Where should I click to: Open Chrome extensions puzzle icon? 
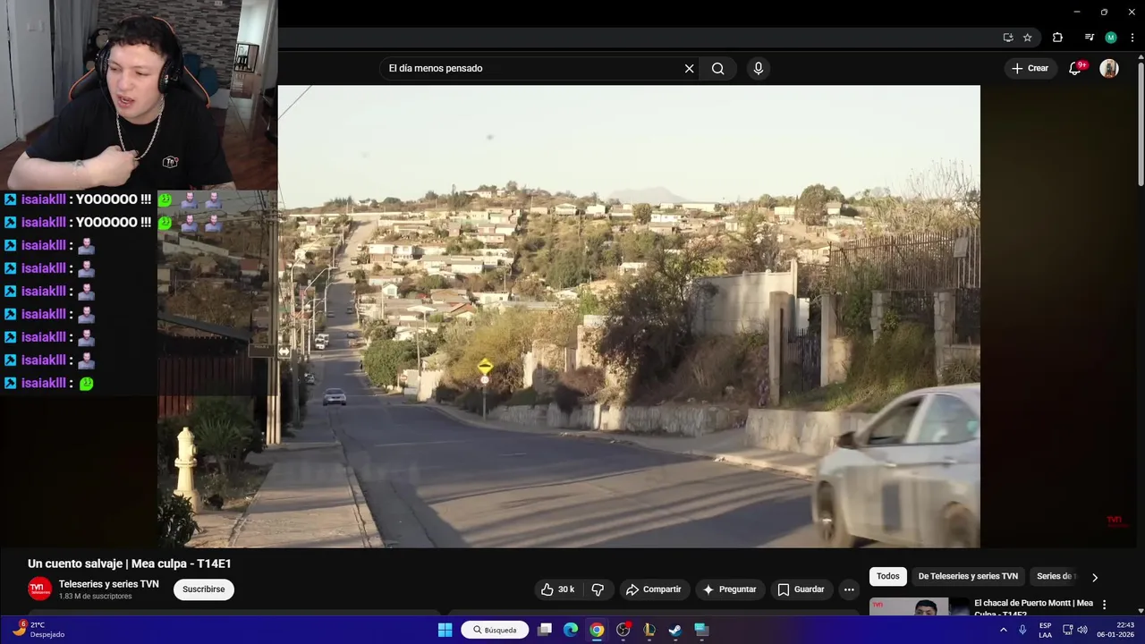pyautogui.click(x=1057, y=38)
